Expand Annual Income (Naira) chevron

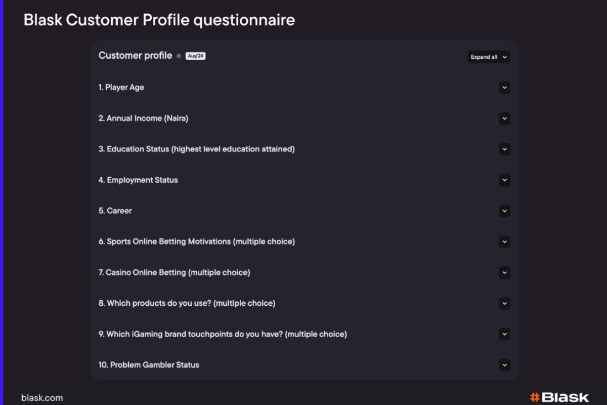(x=504, y=118)
